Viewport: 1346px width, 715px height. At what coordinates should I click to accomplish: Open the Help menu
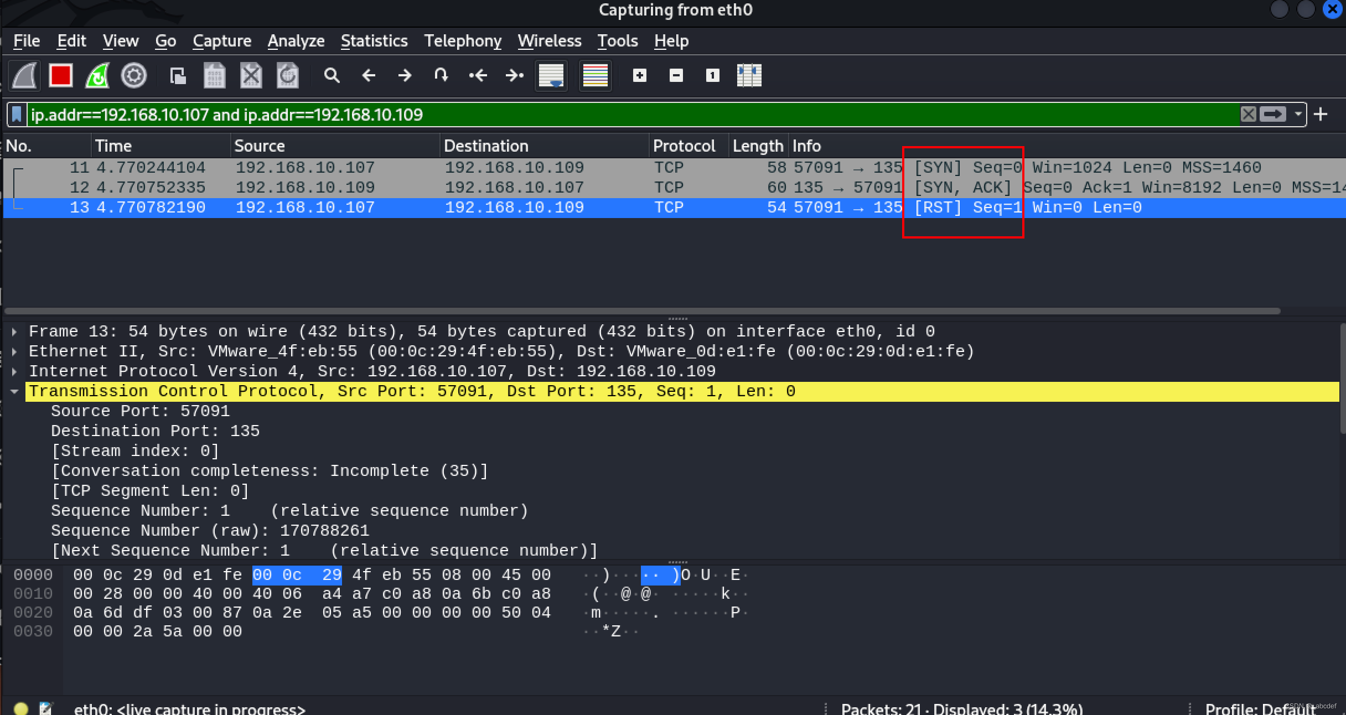pos(671,41)
